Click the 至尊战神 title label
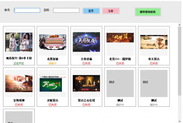183x123 pixels. 19,100
